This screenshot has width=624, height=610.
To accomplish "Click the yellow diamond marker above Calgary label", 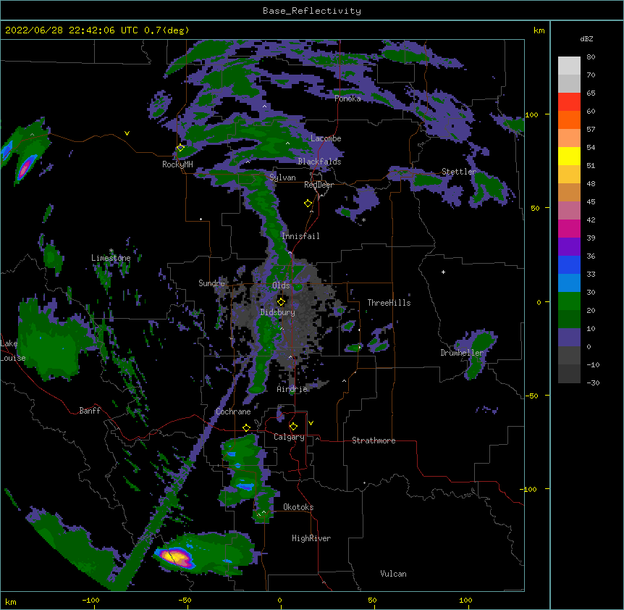I will coord(293,427).
